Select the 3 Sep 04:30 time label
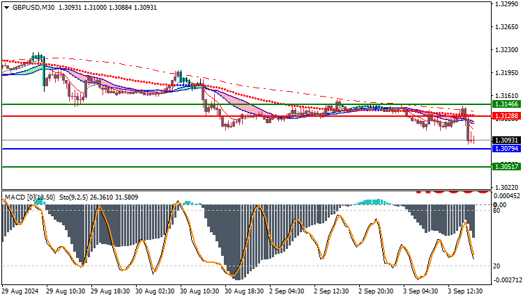 (x=420, y=291)
